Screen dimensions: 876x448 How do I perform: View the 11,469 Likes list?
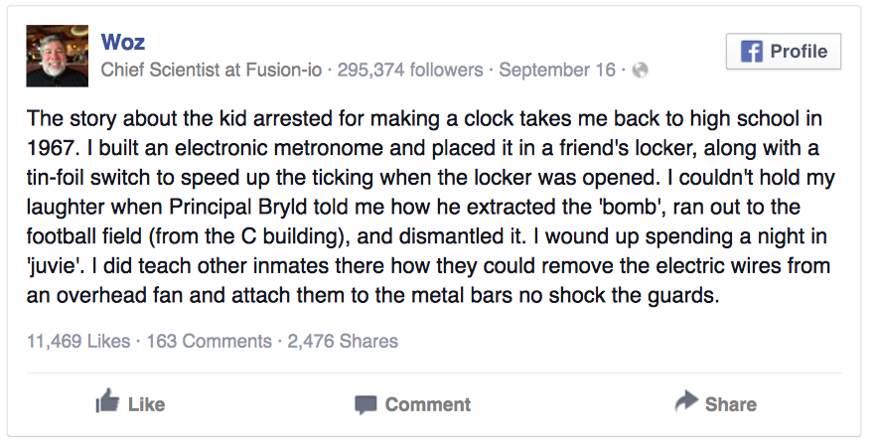(x=78, y=341)
